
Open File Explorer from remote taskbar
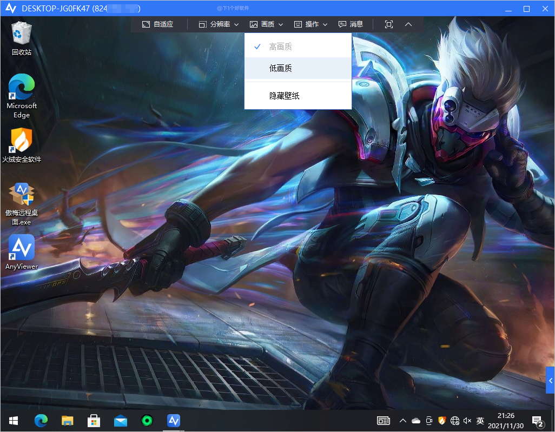pyautogui.click(x=67, y=421)
